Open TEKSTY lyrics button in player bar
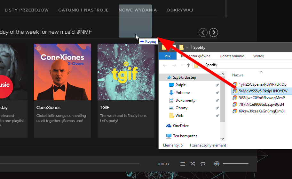 pos(163,164)
